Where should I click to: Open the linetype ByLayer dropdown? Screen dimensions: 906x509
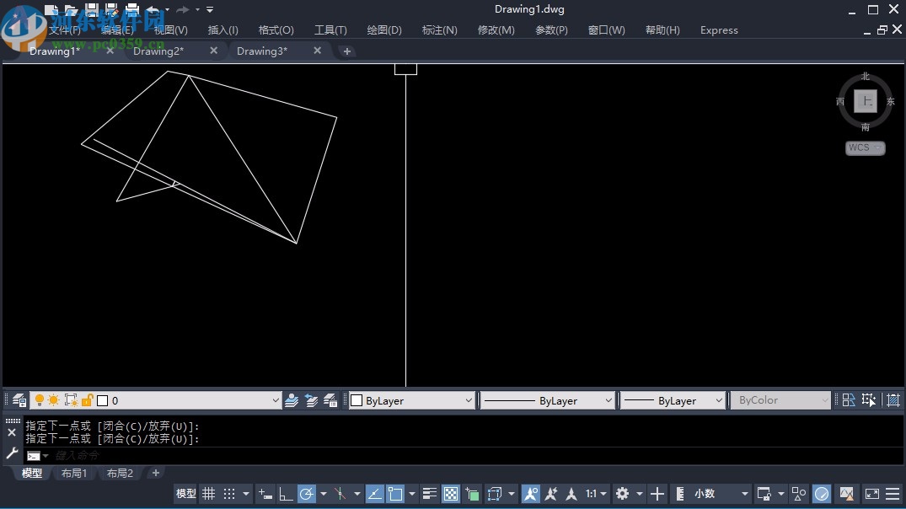click(608, 399)
